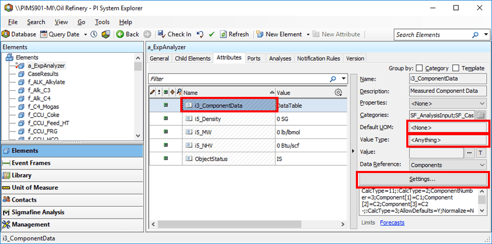
Task: Open the Database selector in the toolbar
Action: (19, 34)
